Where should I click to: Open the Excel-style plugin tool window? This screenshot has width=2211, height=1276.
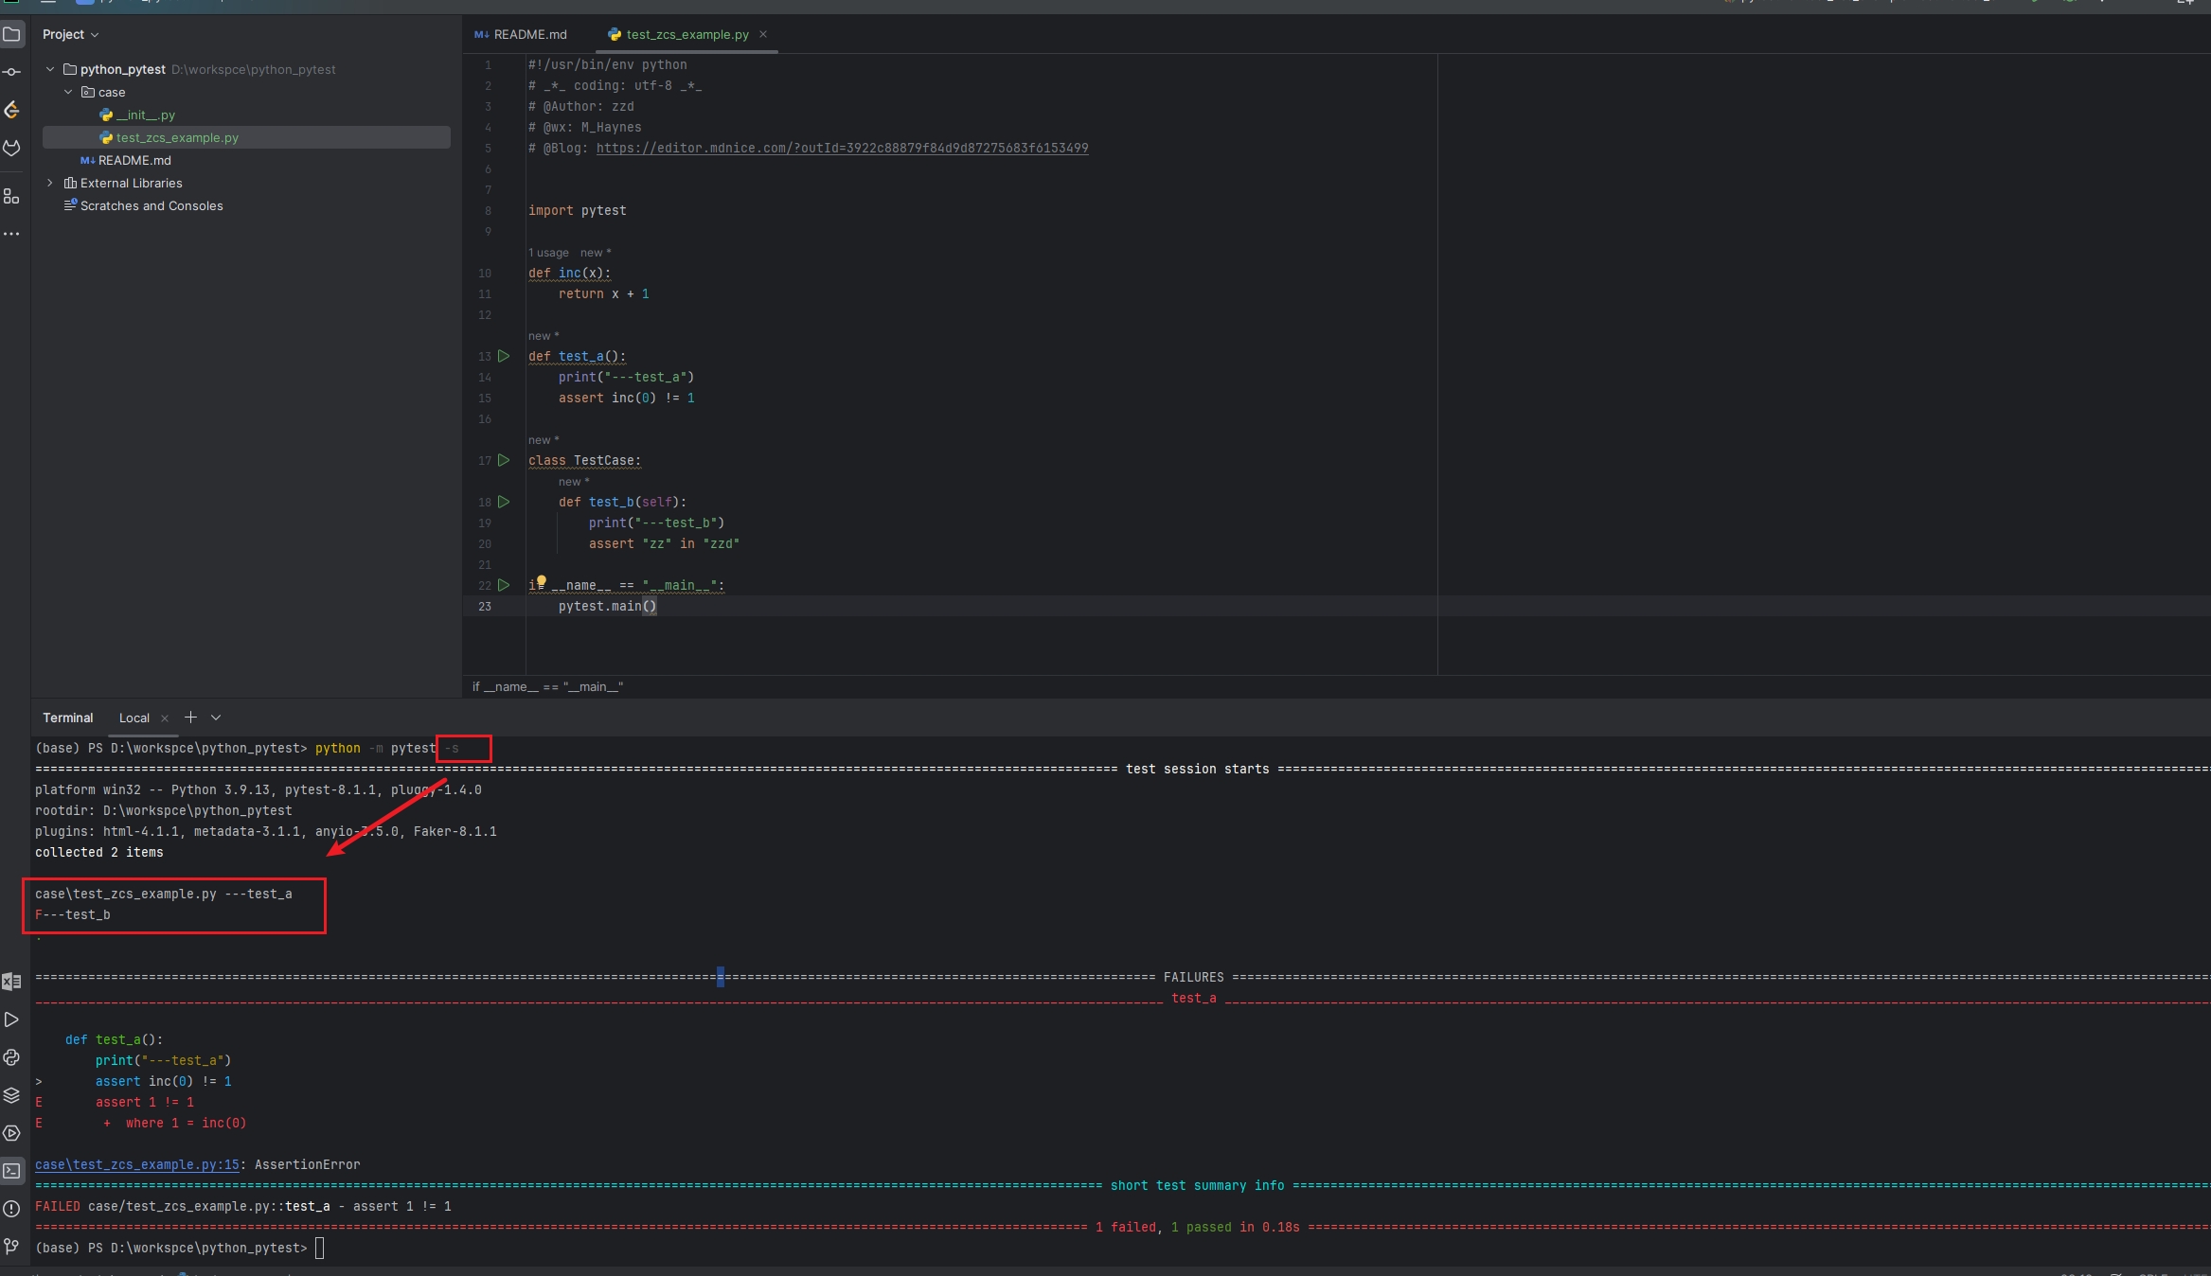click(11, 982)
